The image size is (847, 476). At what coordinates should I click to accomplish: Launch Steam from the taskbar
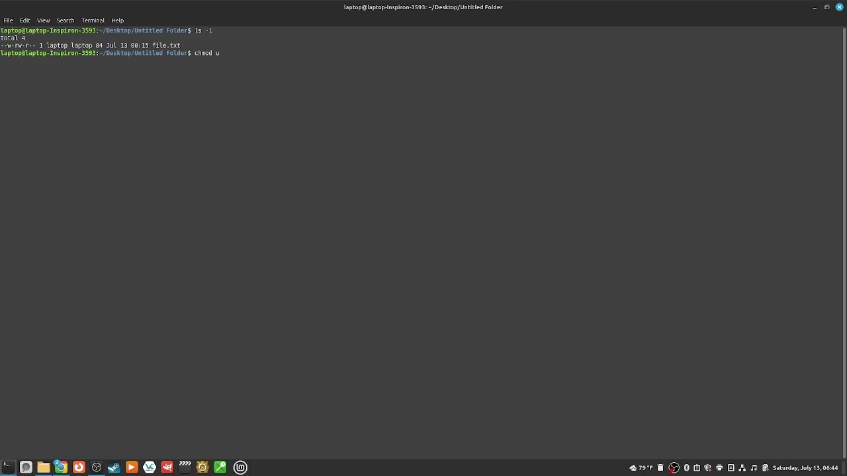114,467
